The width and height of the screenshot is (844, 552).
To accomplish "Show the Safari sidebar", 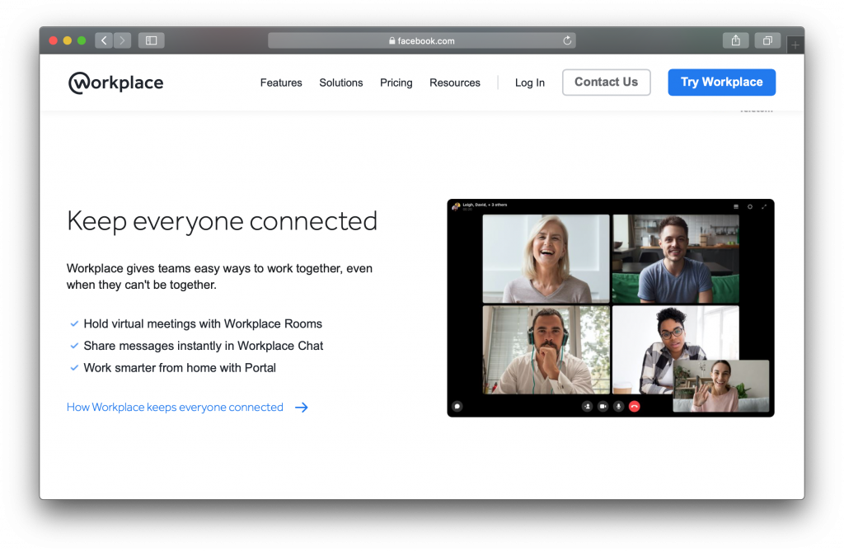I will coord(152,40).
